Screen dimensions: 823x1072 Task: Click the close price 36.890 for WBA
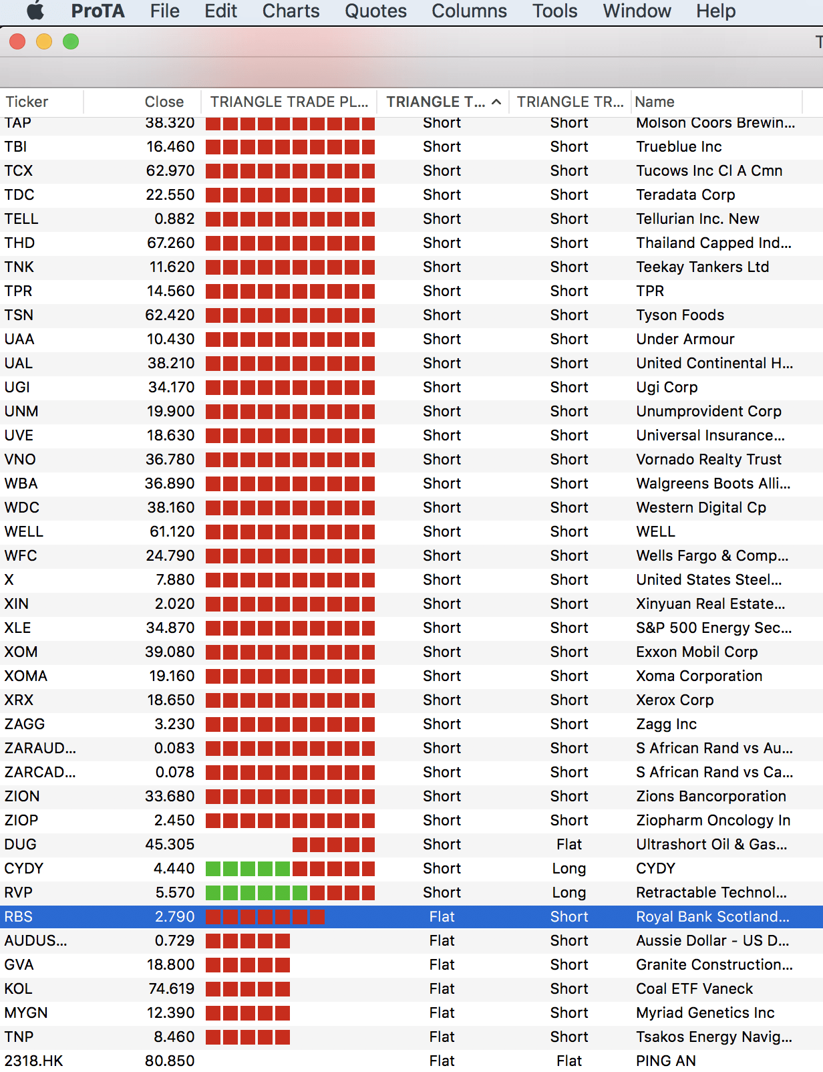tap(170, 484)
